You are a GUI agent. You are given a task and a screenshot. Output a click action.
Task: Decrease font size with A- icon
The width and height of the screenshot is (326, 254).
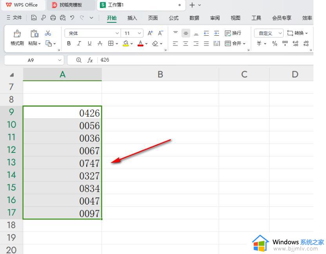(161, 33)
